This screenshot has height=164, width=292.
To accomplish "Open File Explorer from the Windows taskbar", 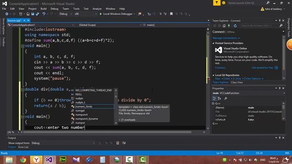I will pos(9,160).
